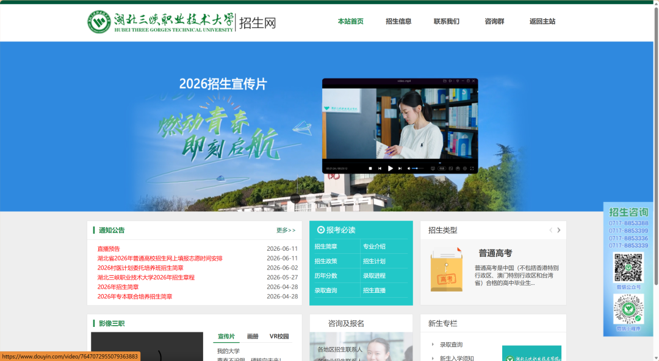Open 招生计划 in 报考必读 panel

click(x=374, y=261)
